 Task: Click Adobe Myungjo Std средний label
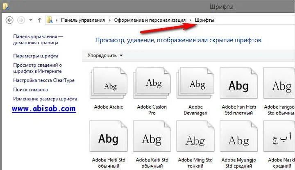[239, 163]
